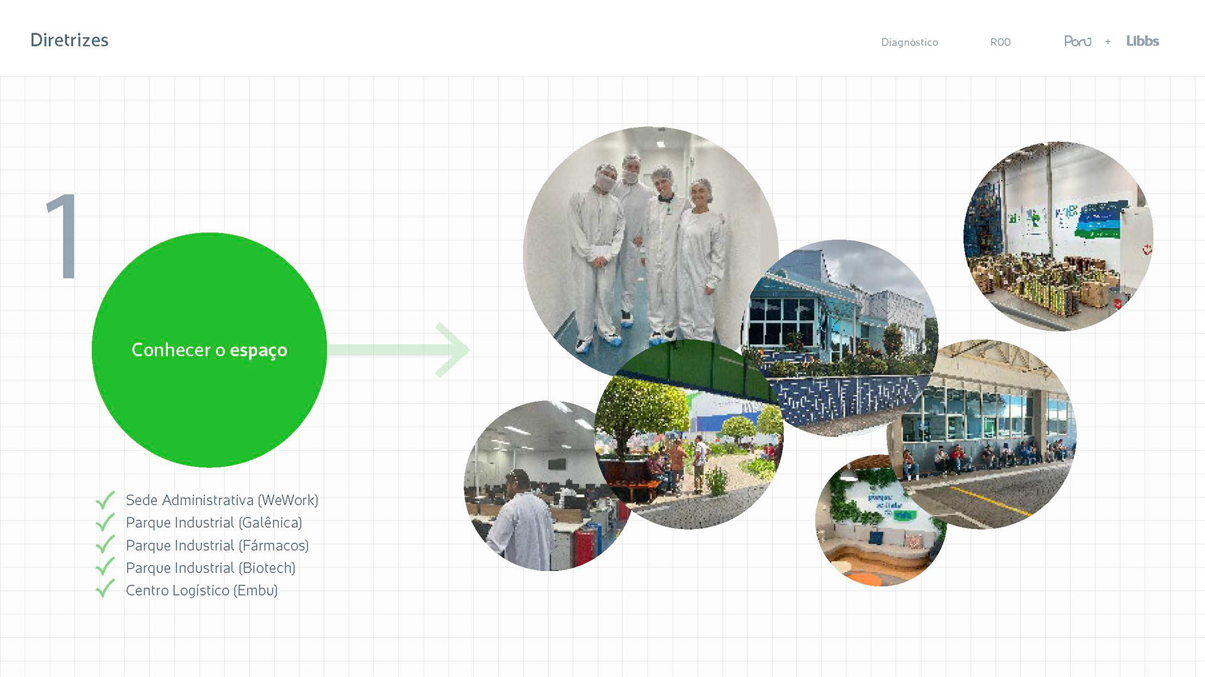Click checkmark beside Sede Administrativa (WeWork)
Image resolution: width=1205 pixels, height=677 pixels.
click(105, 500)
